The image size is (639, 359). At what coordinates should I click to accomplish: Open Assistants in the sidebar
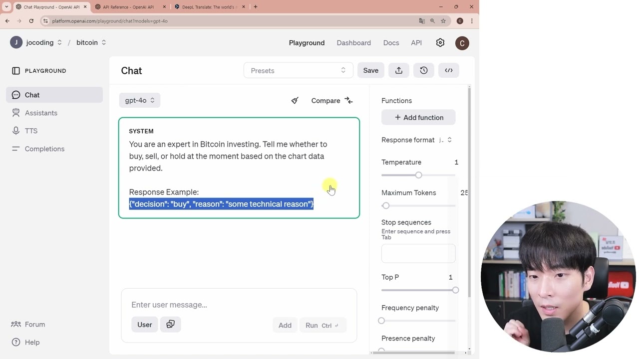pos(54,113)
